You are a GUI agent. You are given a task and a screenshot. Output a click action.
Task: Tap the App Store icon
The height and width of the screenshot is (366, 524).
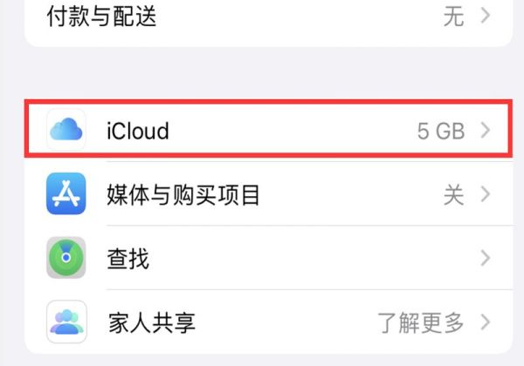pos(66,193)
